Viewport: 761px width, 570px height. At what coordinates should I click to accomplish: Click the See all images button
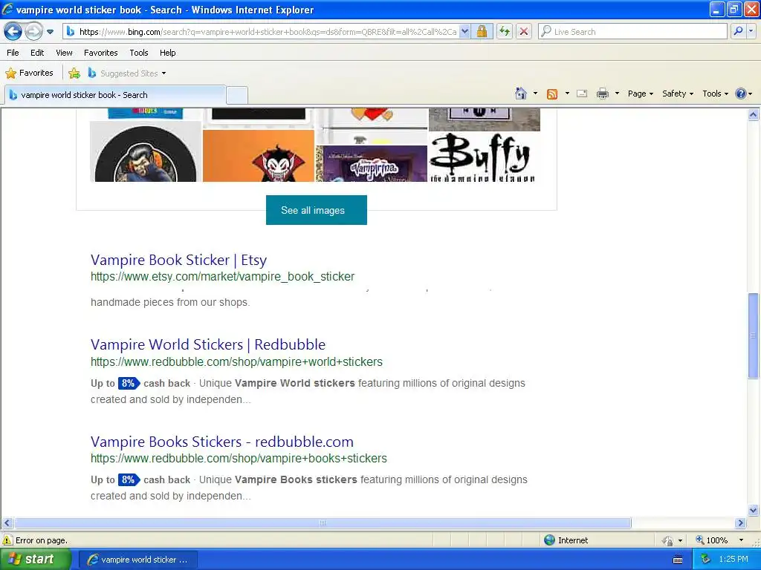click(317, 210)
